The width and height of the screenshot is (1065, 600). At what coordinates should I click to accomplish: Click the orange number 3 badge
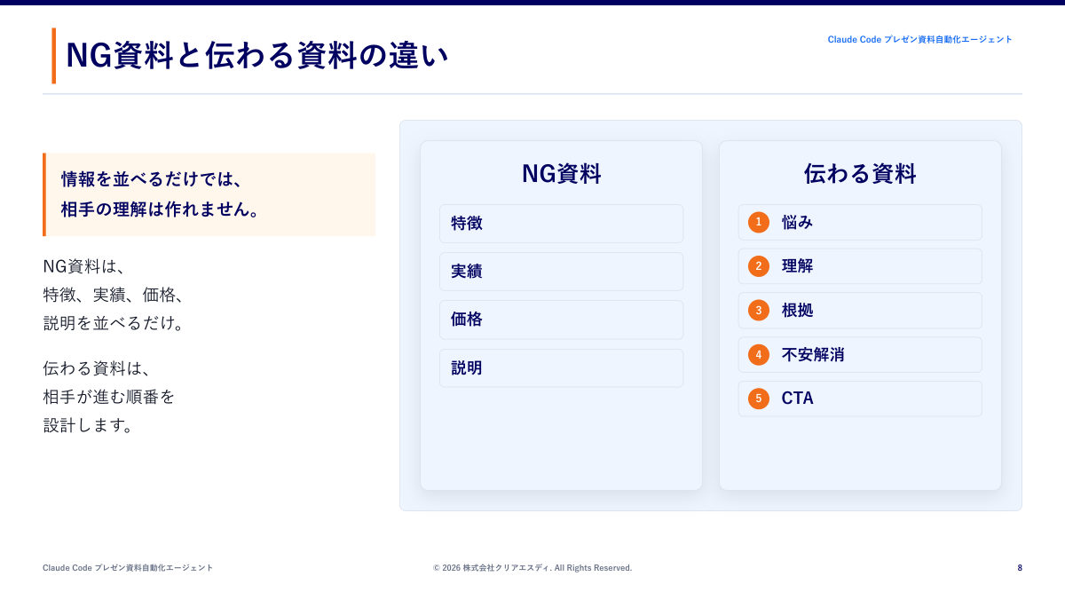(758, 311)
